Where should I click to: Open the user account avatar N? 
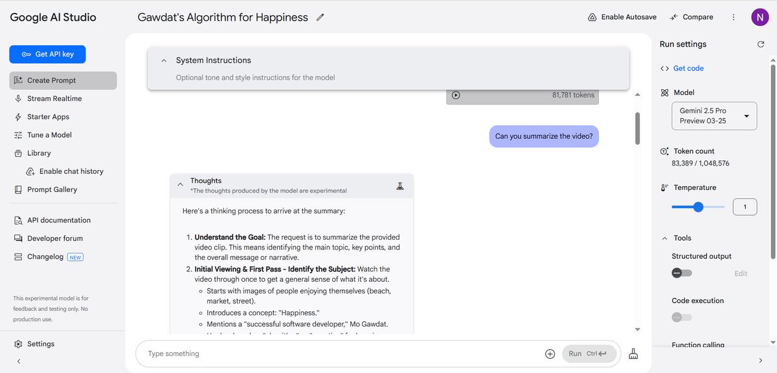tap(760, 17)
